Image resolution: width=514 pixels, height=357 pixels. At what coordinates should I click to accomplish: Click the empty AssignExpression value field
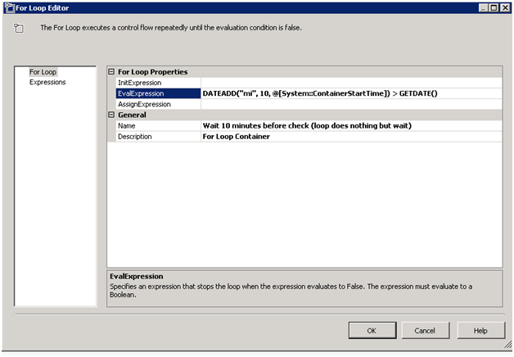[350, 104]
